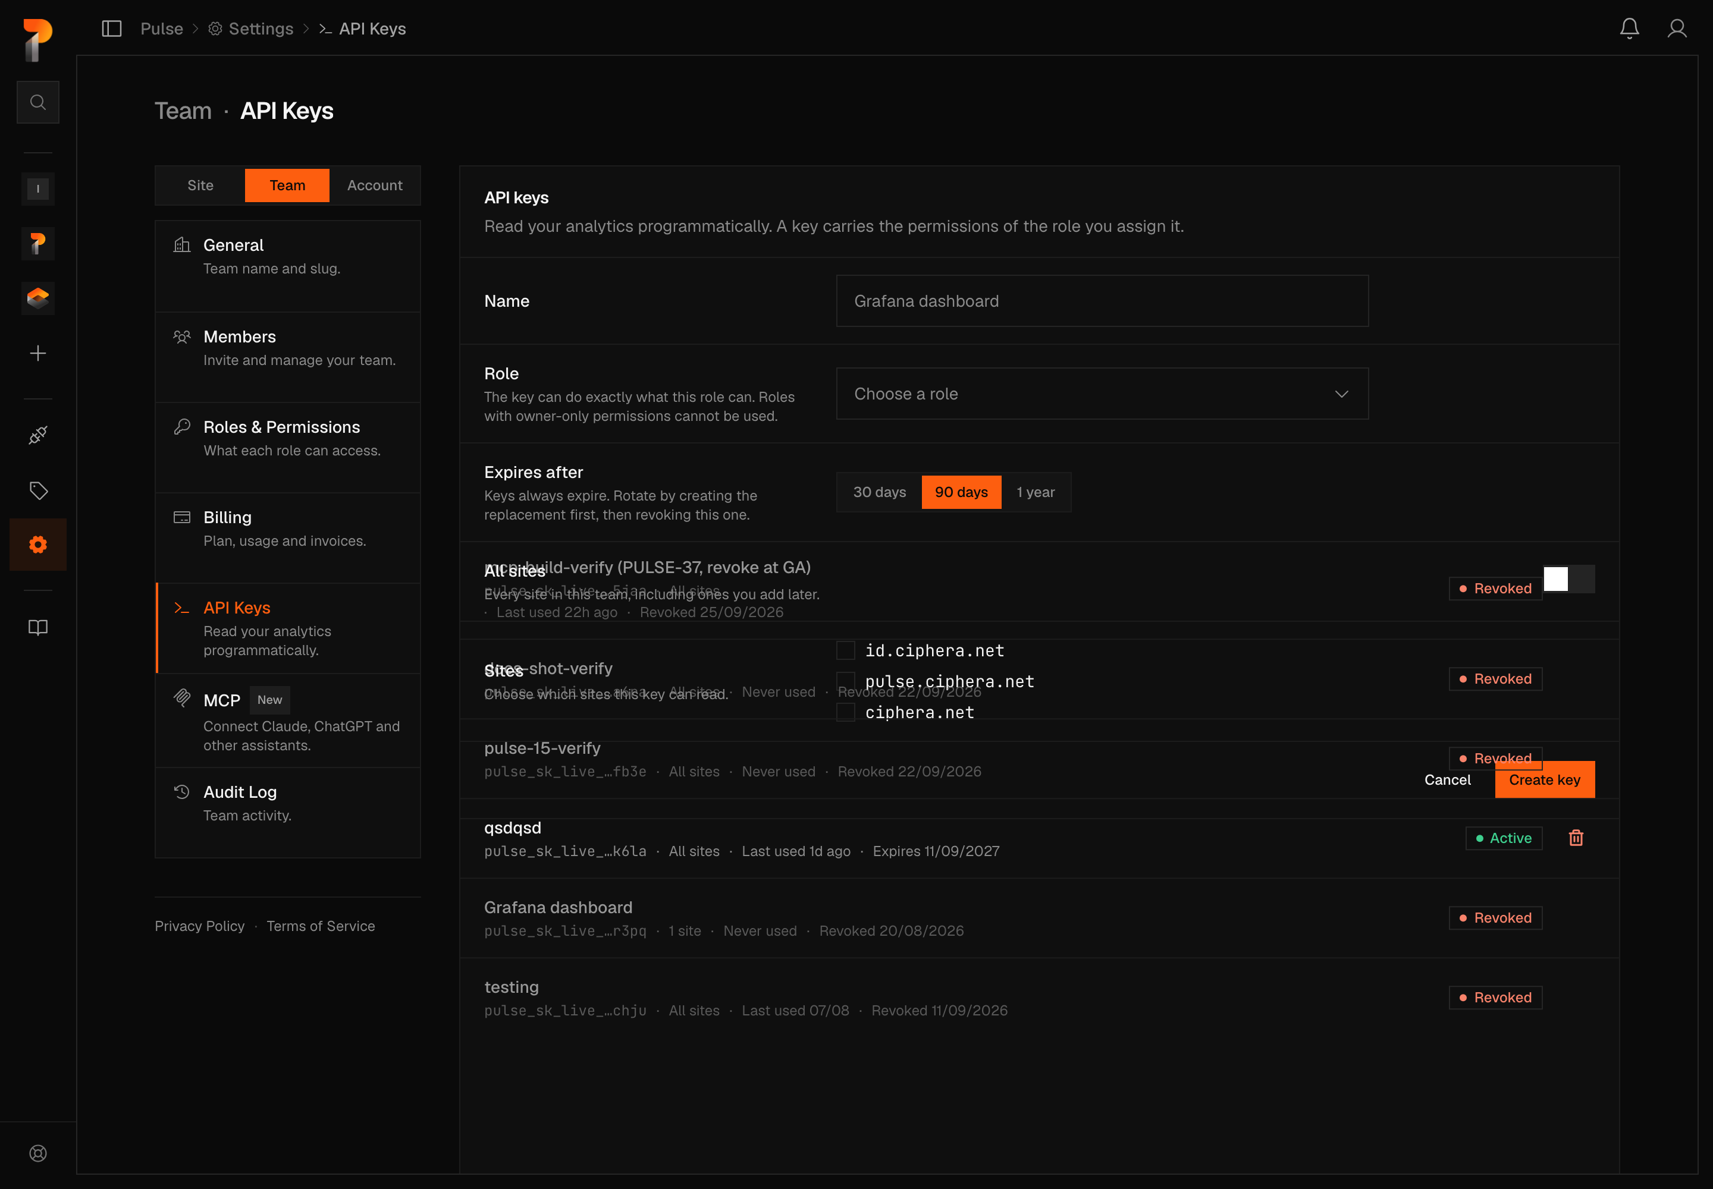This screenshot has width=1713, height=1189.
Task: Select the orange P site icon in sidebar
Action: 38,244
